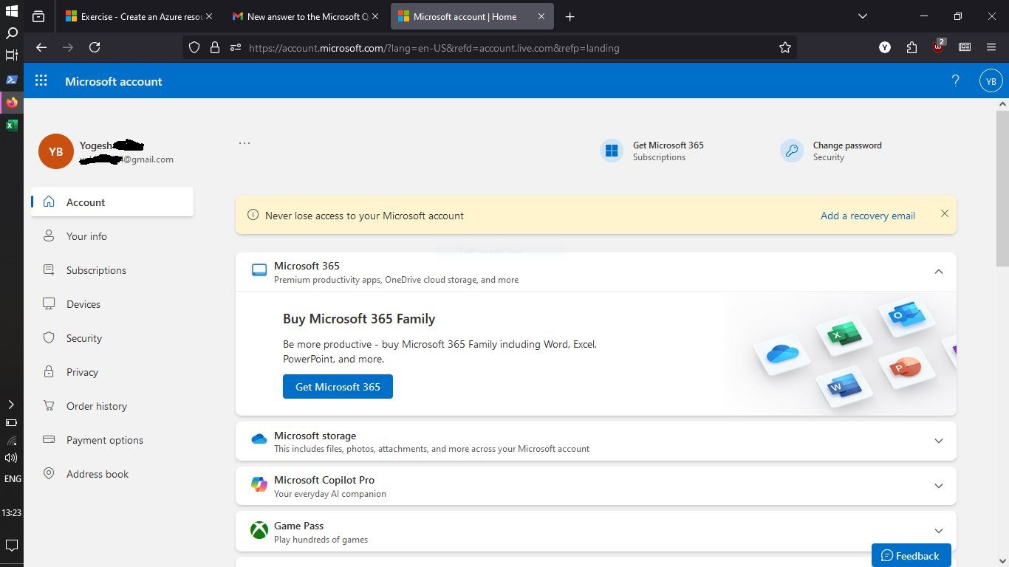Click the Change password key icon

coord(792,151)
